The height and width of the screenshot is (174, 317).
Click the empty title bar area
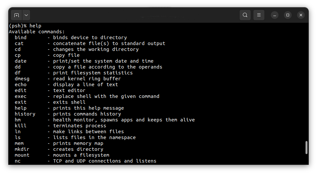pos(134,15)
